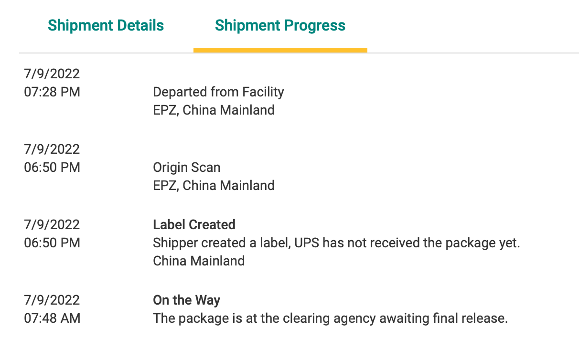Click the yellow underline below Shipment Progress
The height and width of the screenshot is (360, 579).
tap(280, 50)
